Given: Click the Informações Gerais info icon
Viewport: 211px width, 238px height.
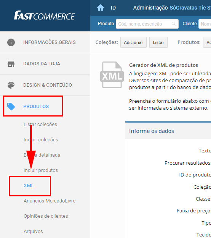Looking at the screenshot, I should click(x=11, y=42).
